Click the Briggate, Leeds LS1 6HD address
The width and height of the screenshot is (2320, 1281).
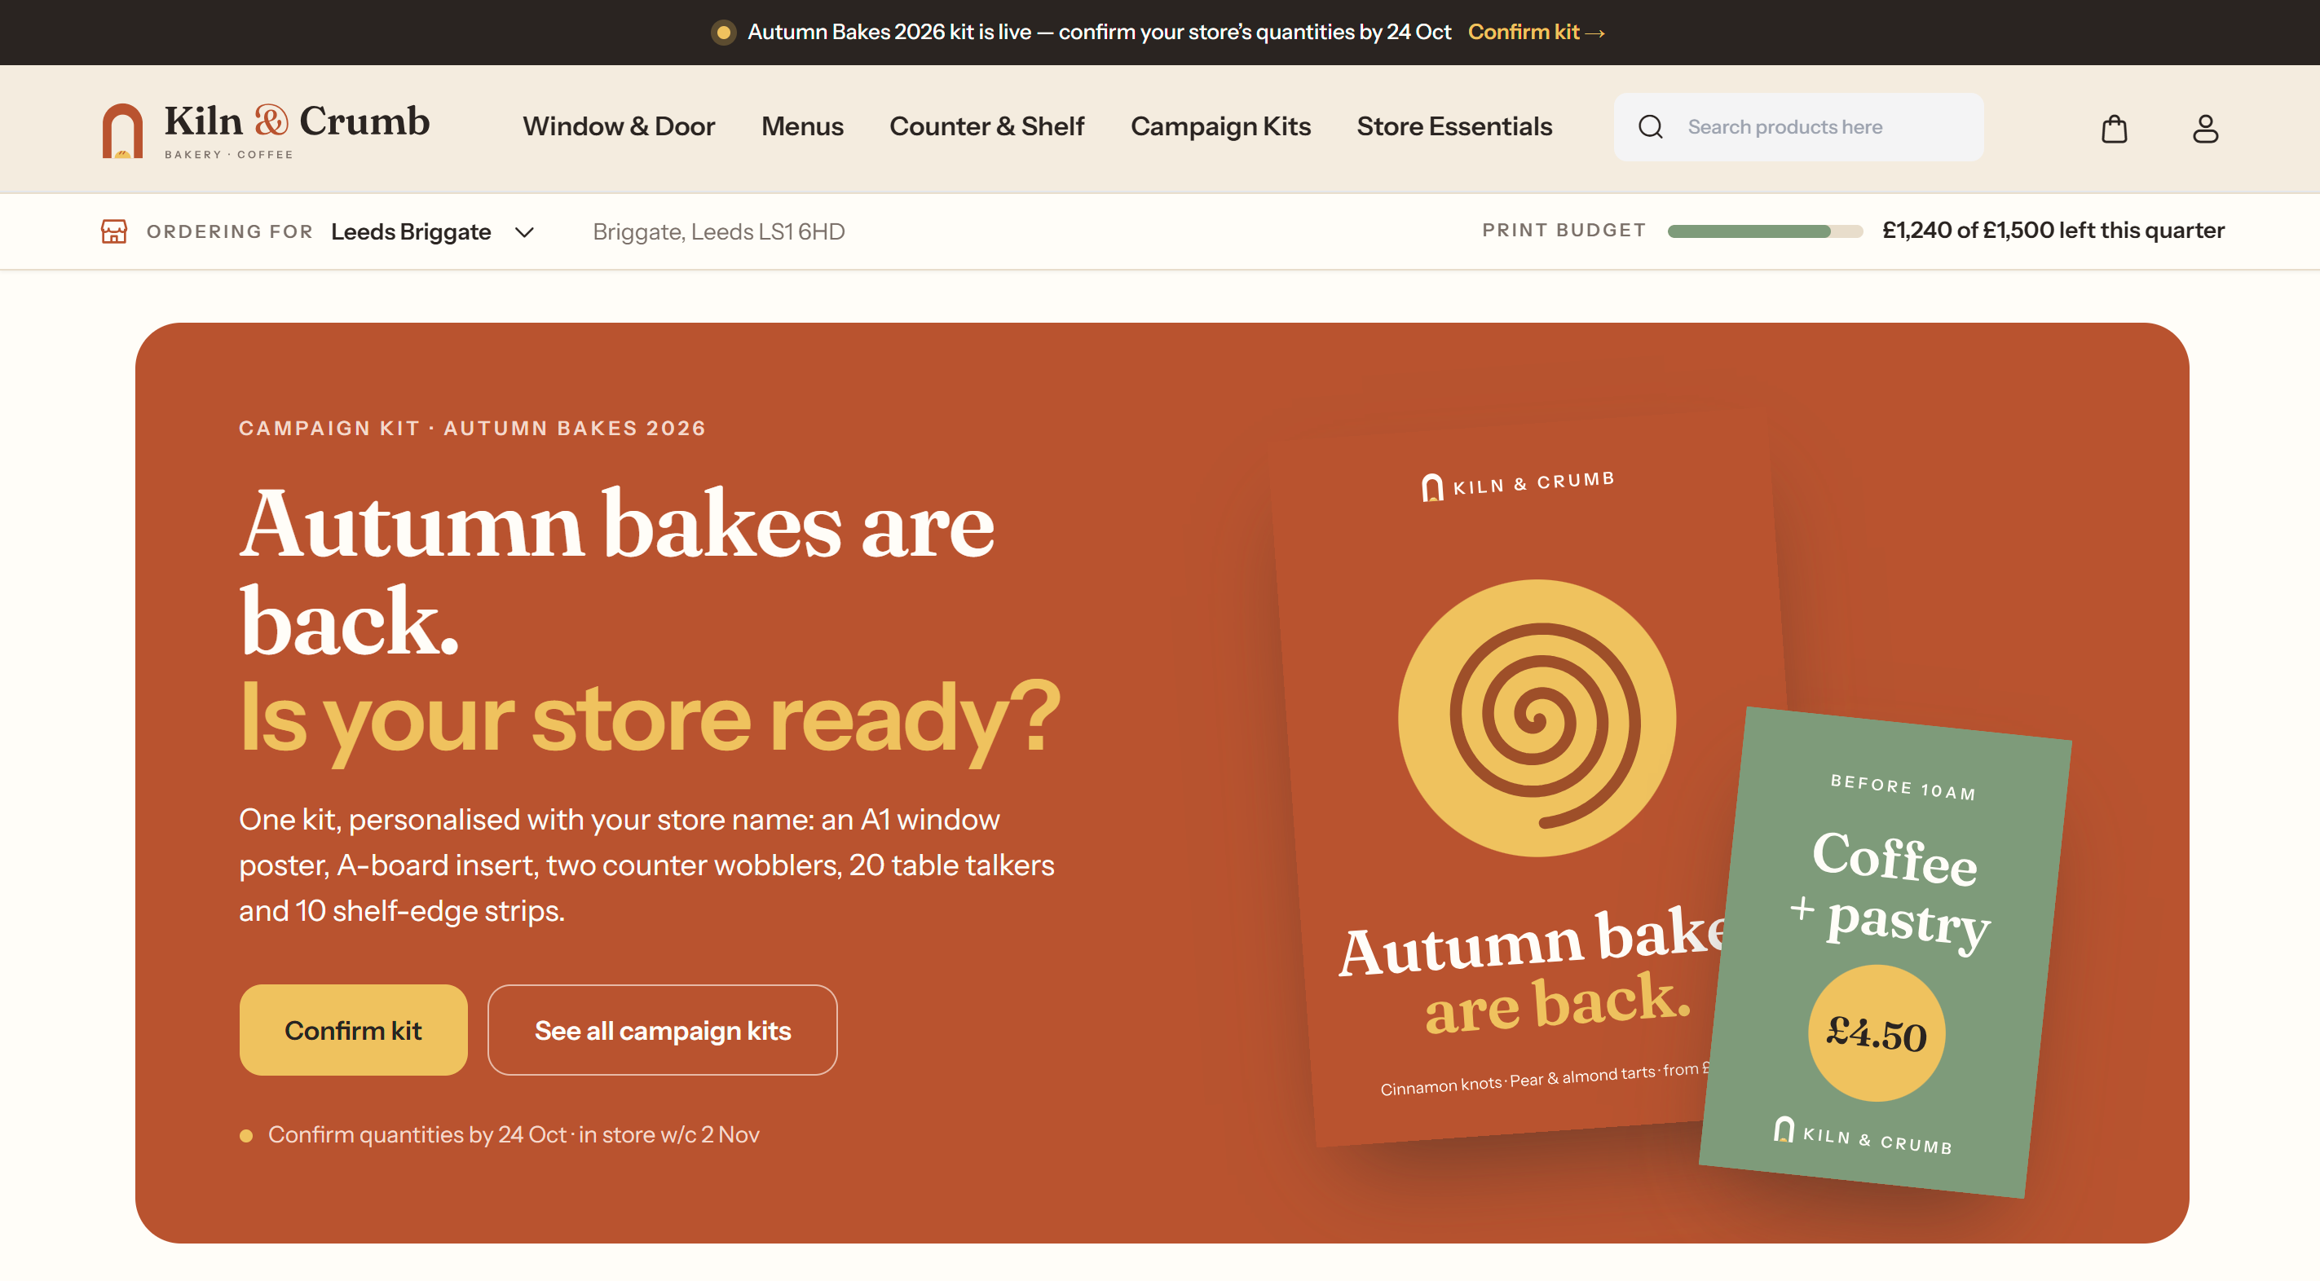coord(718,231)
